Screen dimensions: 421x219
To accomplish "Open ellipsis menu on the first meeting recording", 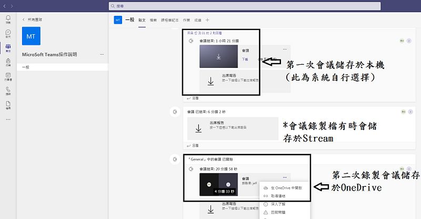I will (285, 49).
